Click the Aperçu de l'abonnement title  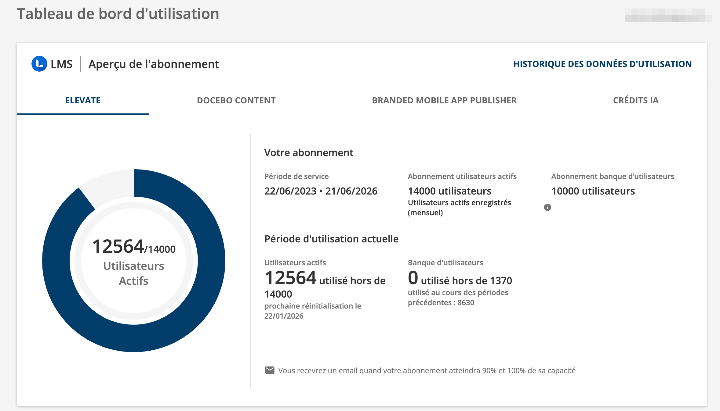(x=154, y=64)
